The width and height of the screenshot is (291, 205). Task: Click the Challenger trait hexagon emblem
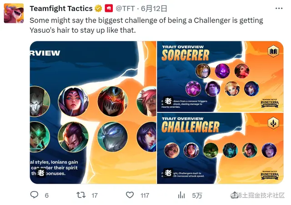pos(273,123)
